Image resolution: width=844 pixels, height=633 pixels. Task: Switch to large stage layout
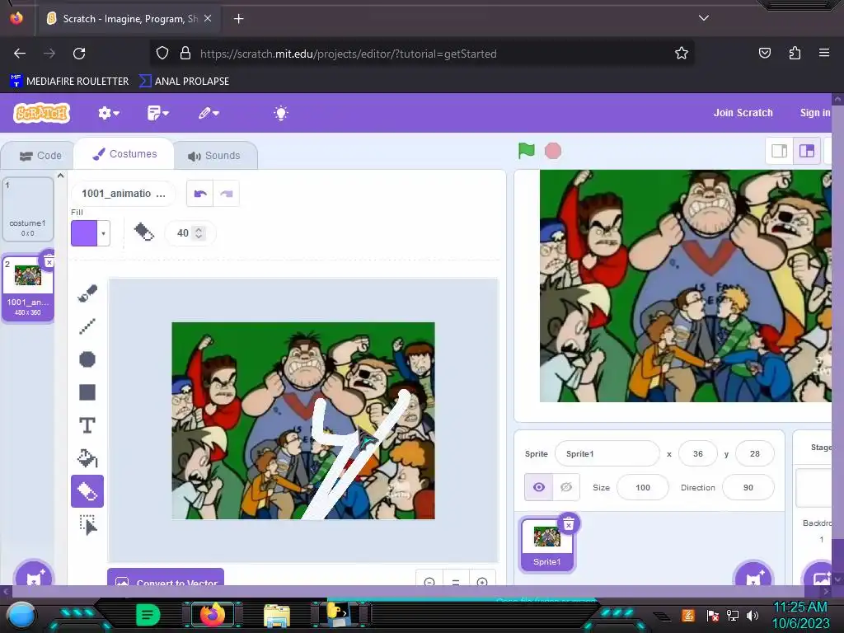click(x=807, y=151)
